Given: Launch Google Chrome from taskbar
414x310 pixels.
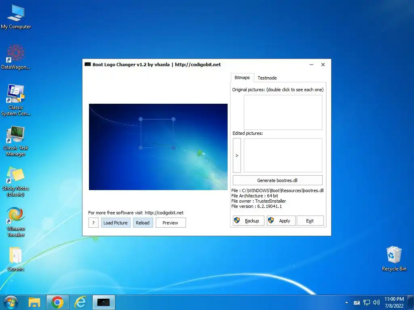Looking at the screenshot, I should (x=57, y=302).
